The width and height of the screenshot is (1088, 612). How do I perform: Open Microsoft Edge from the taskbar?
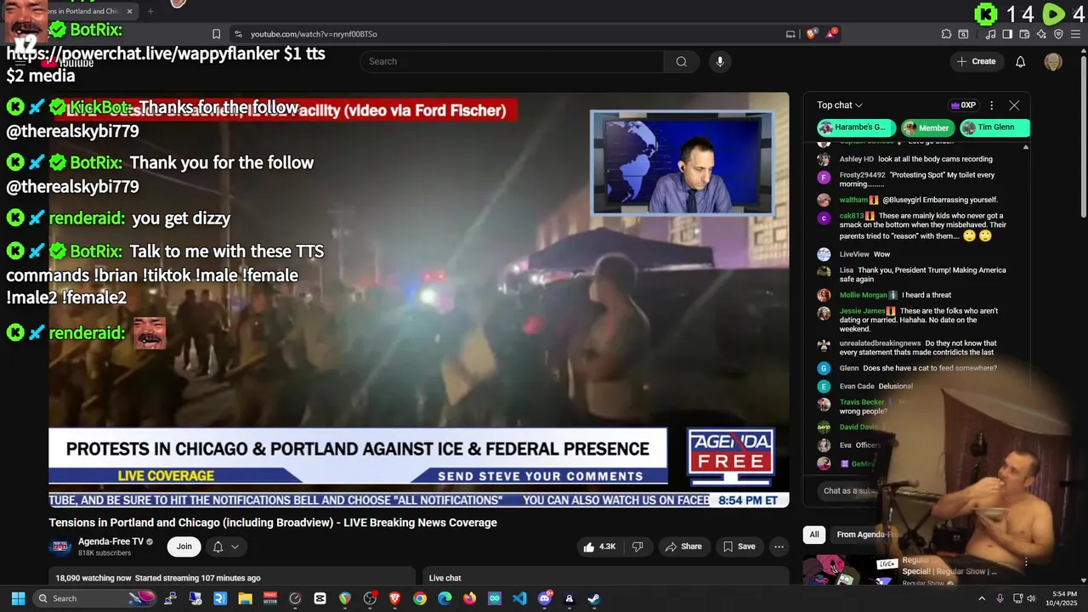click(445, 598)
